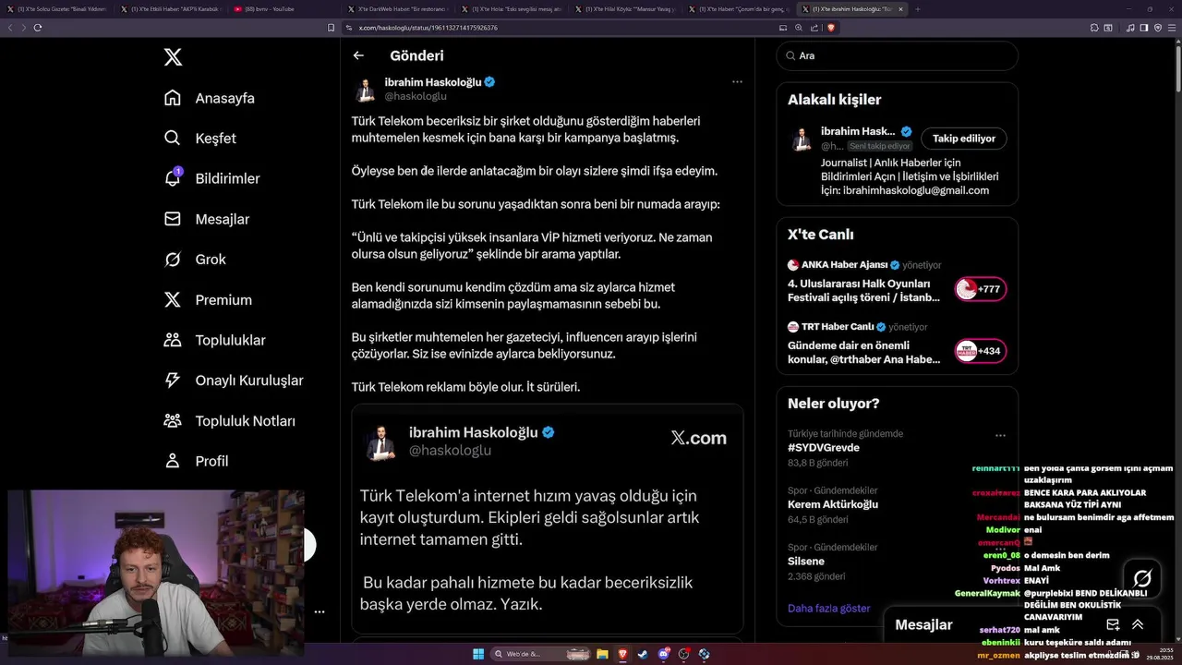Bookmark this page in address bar
Screen dimensions: 1182x665
point(332,28)
